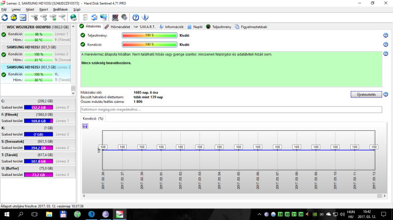
Task: Open the Súgó menu
Action: tap(77, 9)
